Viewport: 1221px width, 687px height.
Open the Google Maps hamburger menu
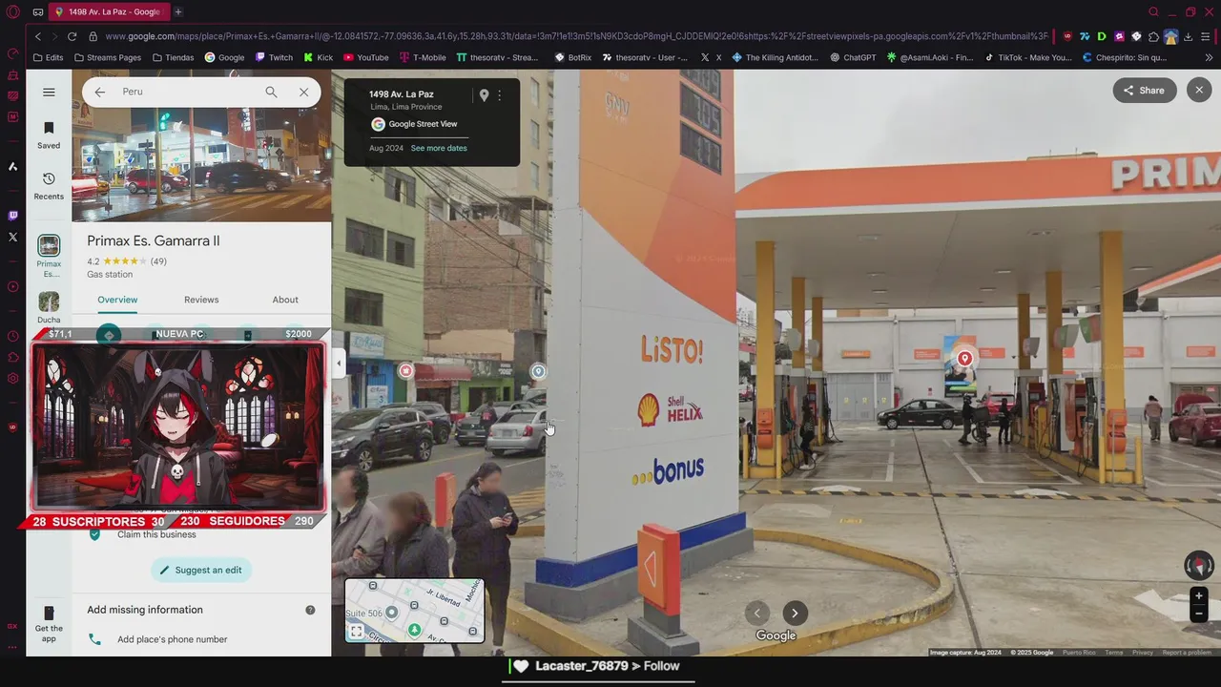(49, 93)
